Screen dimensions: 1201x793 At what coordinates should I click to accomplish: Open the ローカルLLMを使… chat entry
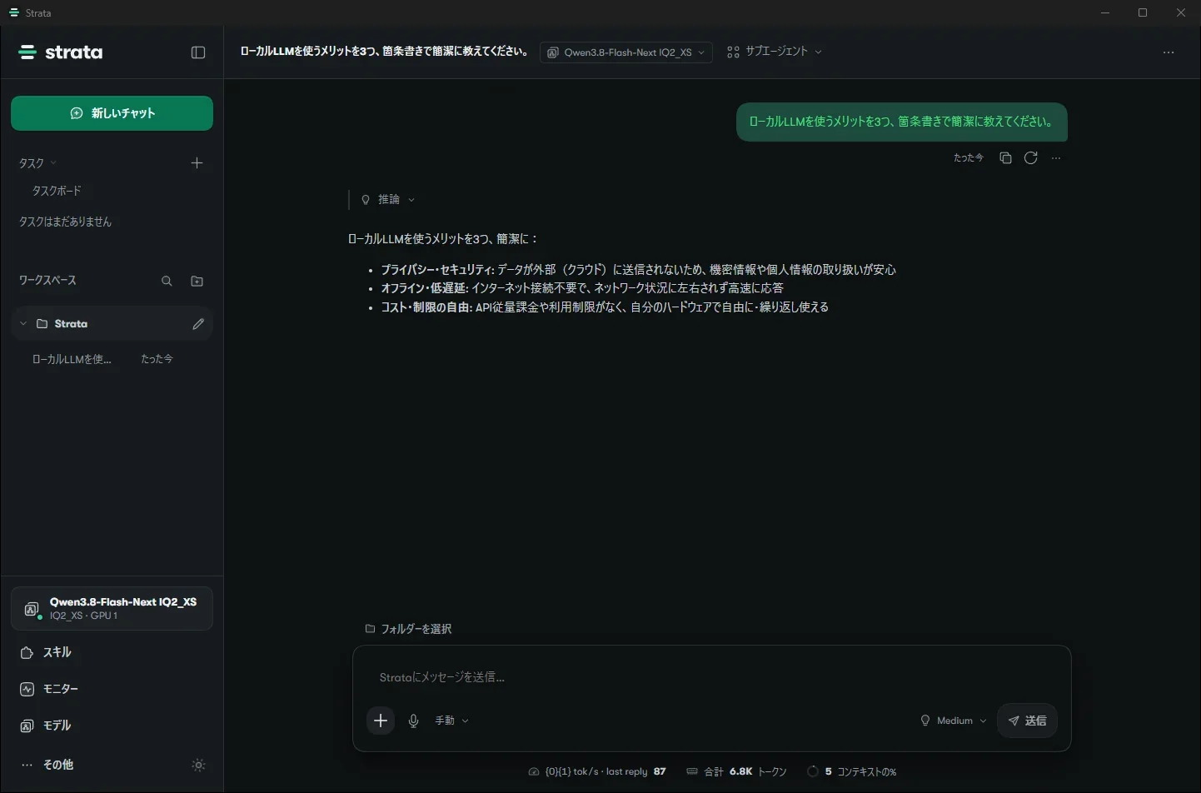click(103, 359)
